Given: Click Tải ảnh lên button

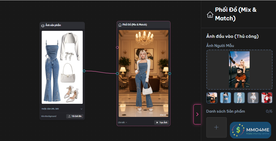Looking at the screenshot, I should pyautogui.click(x=75, y=116).
